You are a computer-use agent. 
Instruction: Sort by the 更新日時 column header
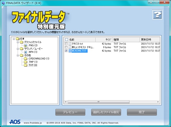[150, 39]
